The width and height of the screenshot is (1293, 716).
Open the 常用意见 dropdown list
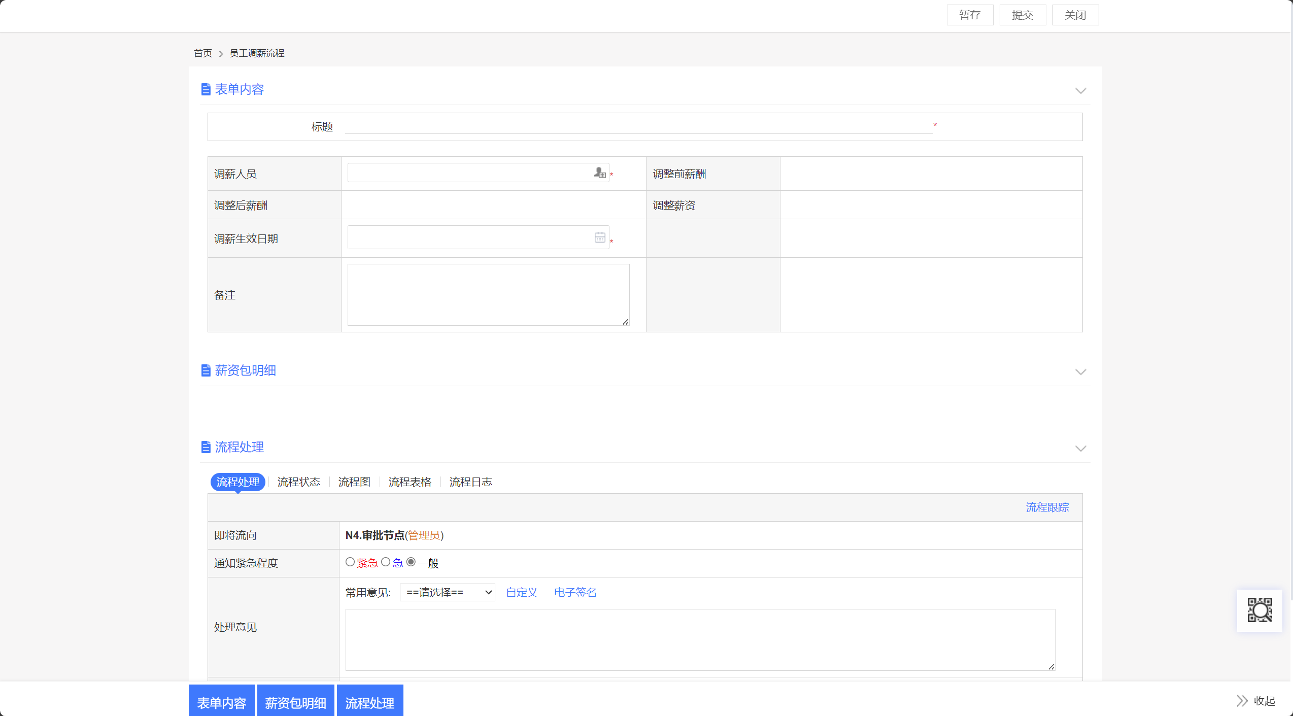[448, 593]
